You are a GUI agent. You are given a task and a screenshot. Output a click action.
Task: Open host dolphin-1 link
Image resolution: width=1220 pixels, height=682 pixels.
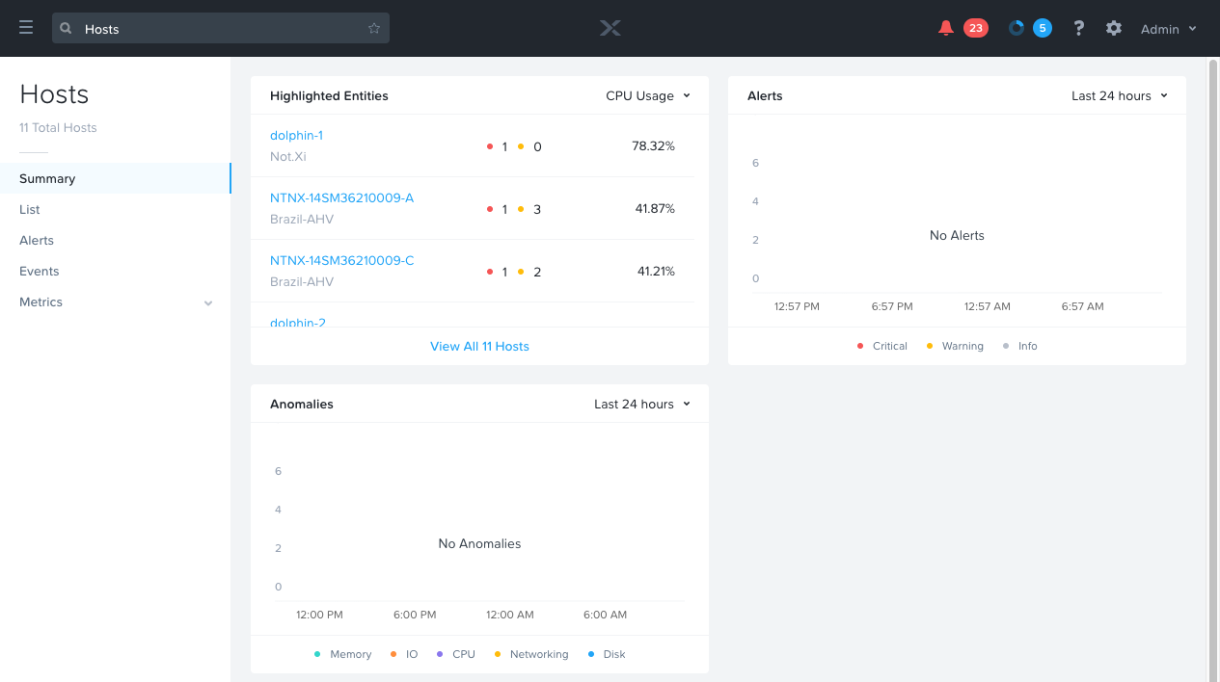[296, 135]
